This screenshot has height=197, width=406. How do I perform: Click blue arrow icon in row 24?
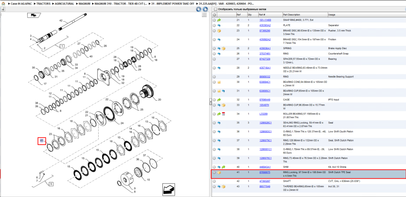click(x=219, y=40)
